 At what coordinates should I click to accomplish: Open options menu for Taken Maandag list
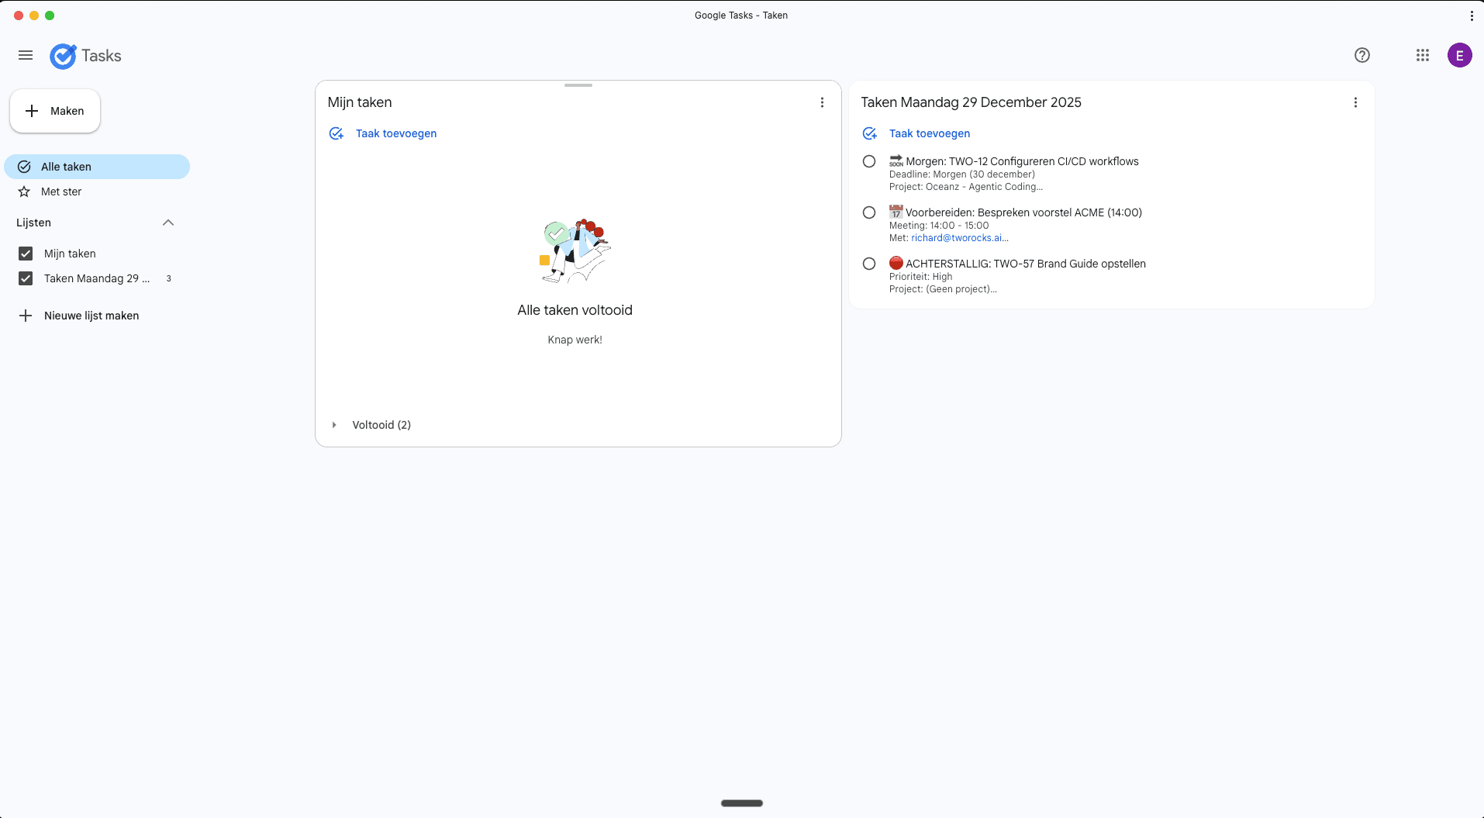pos(1355,102)
